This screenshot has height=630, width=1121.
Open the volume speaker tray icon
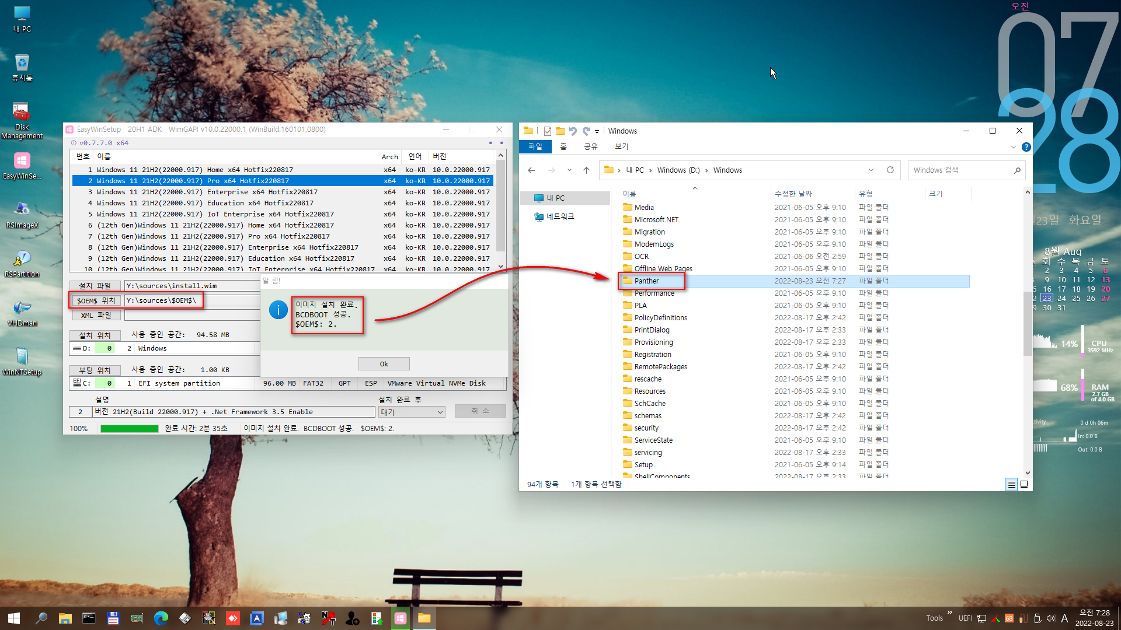1051,618
